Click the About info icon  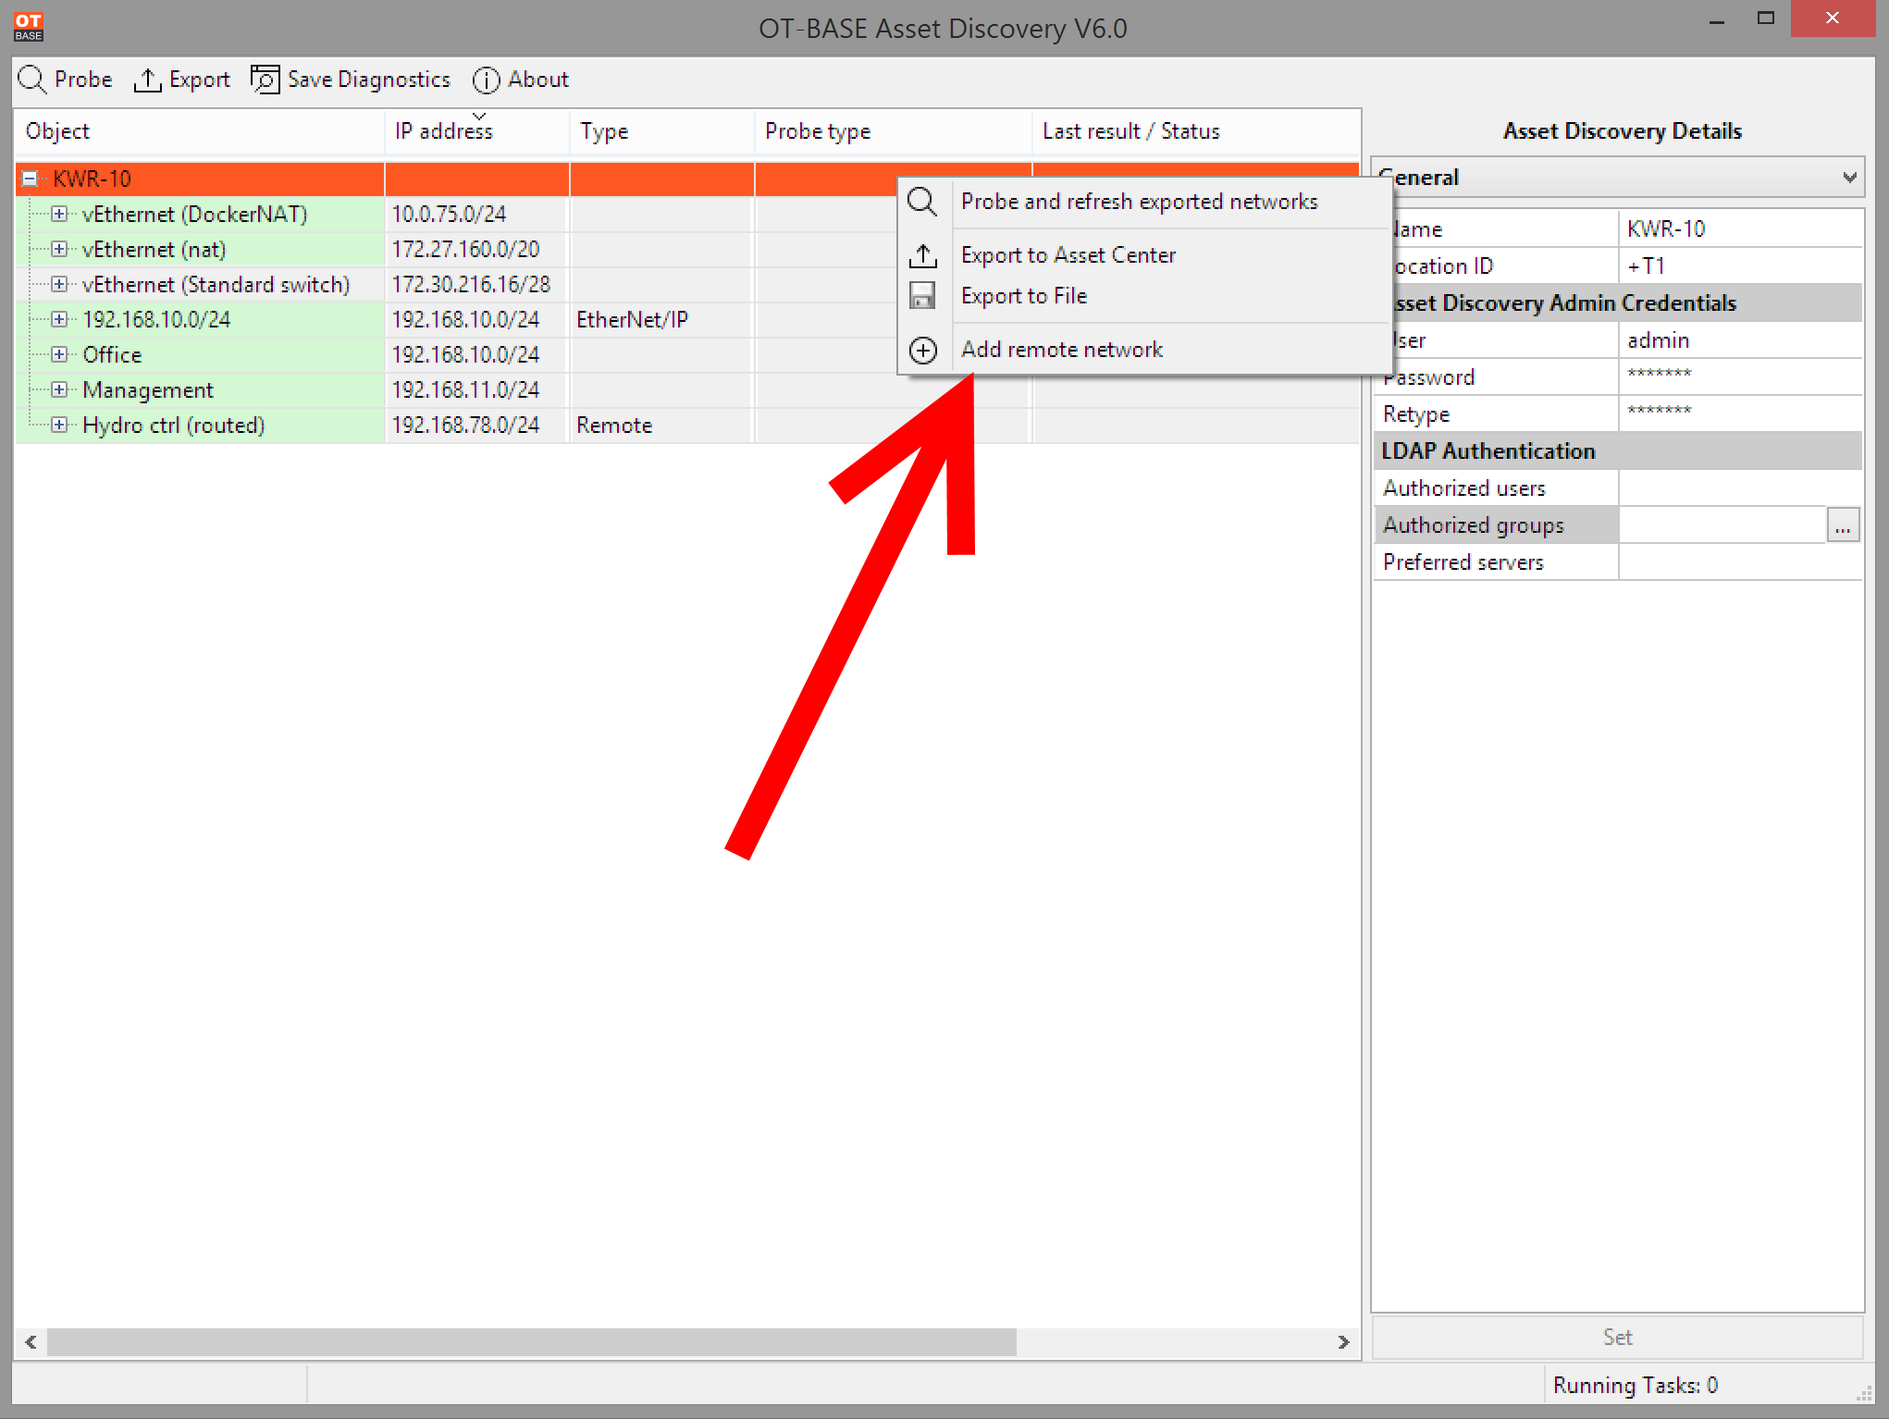point(486,80)
